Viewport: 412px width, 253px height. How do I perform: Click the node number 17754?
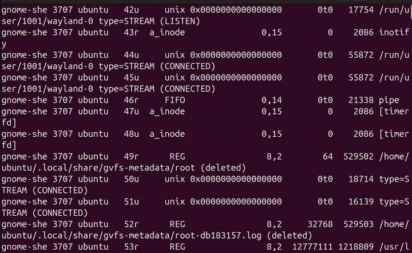[359, 10]
